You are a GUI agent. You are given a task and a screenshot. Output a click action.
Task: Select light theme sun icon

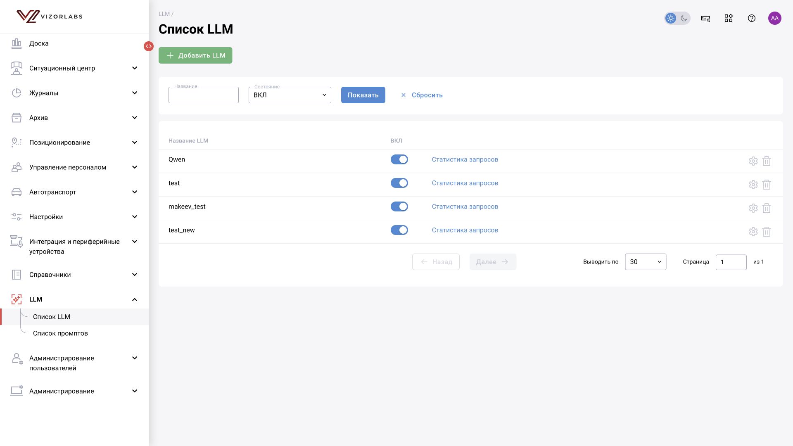coord(671,18)
